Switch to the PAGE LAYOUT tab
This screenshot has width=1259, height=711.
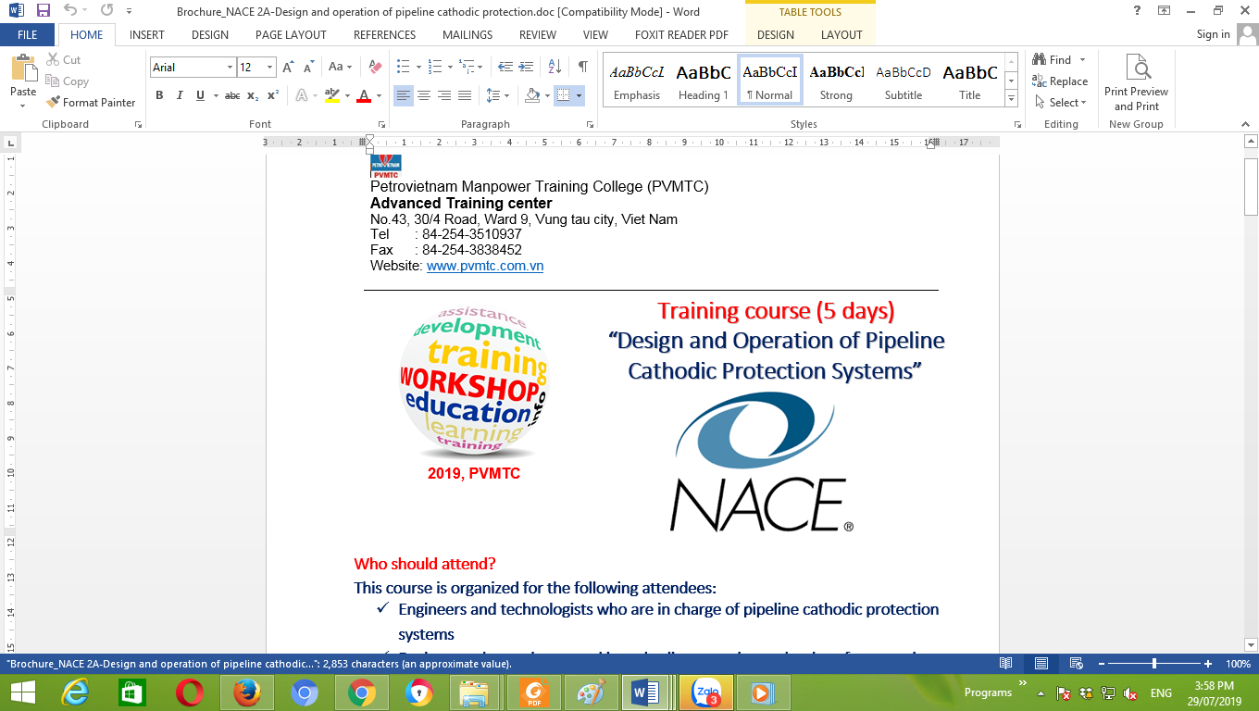pos(291,35)
